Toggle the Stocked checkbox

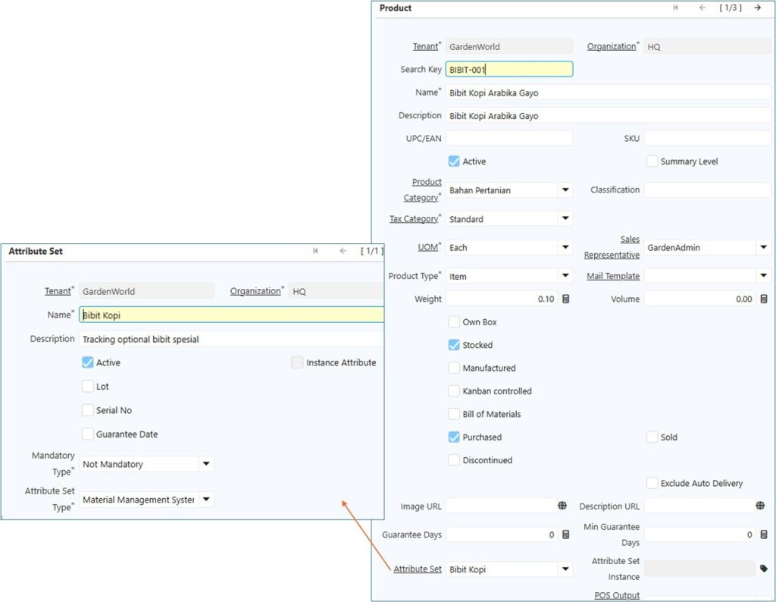tap(454, 345)
